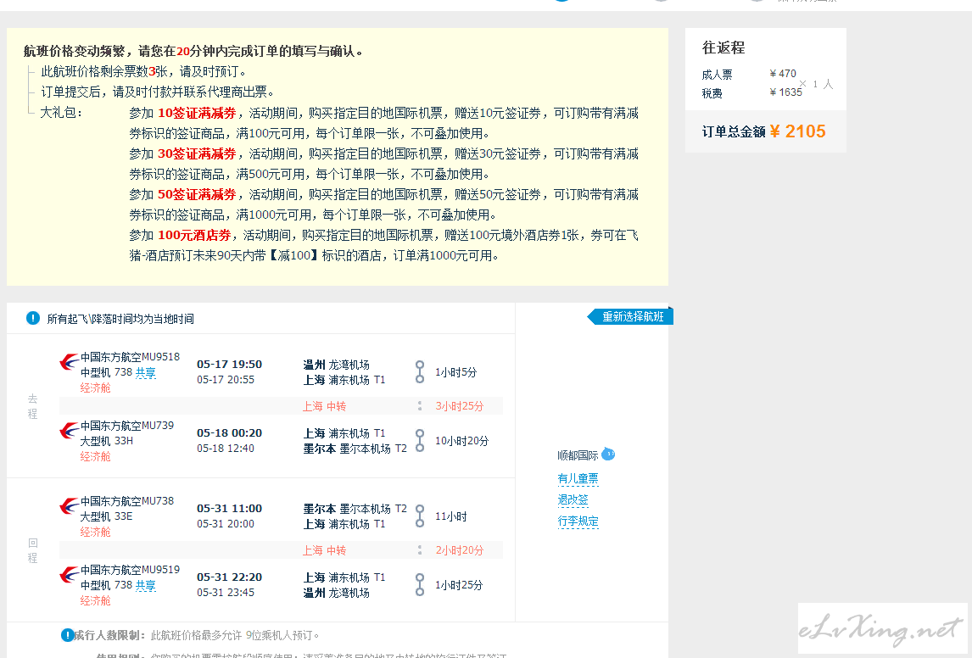Open the 行李规定 link

click(x=578, y=521)
